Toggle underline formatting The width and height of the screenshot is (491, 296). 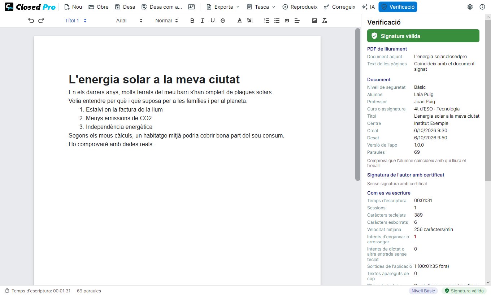(213, 21)
